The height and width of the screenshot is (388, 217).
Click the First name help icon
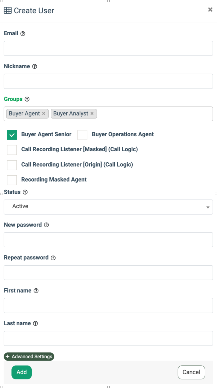(36, 291)
